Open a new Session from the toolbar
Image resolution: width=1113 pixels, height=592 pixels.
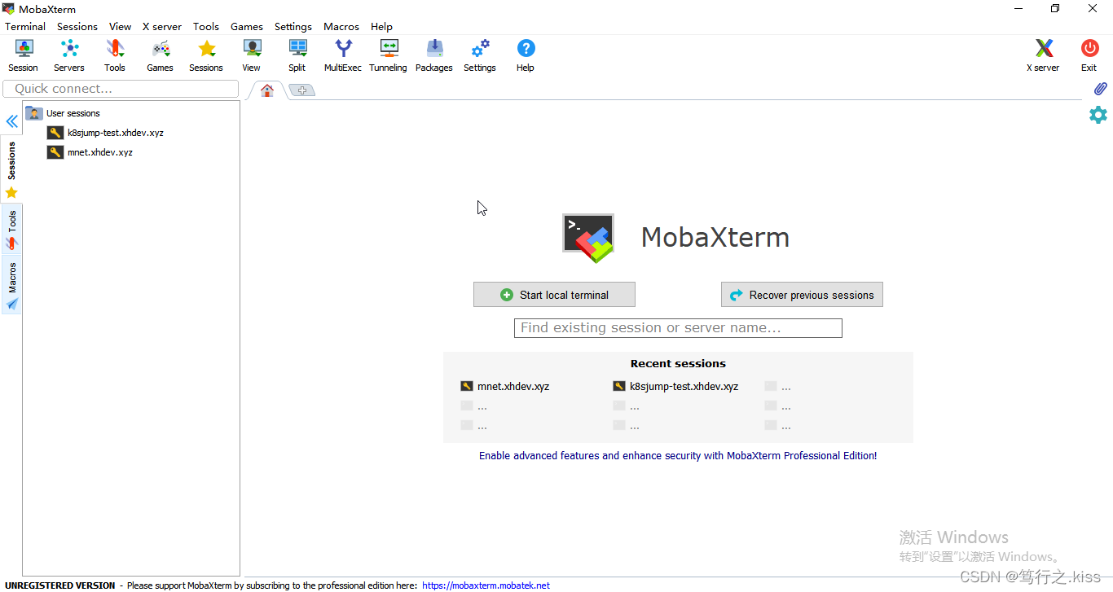tap(23, 55)
